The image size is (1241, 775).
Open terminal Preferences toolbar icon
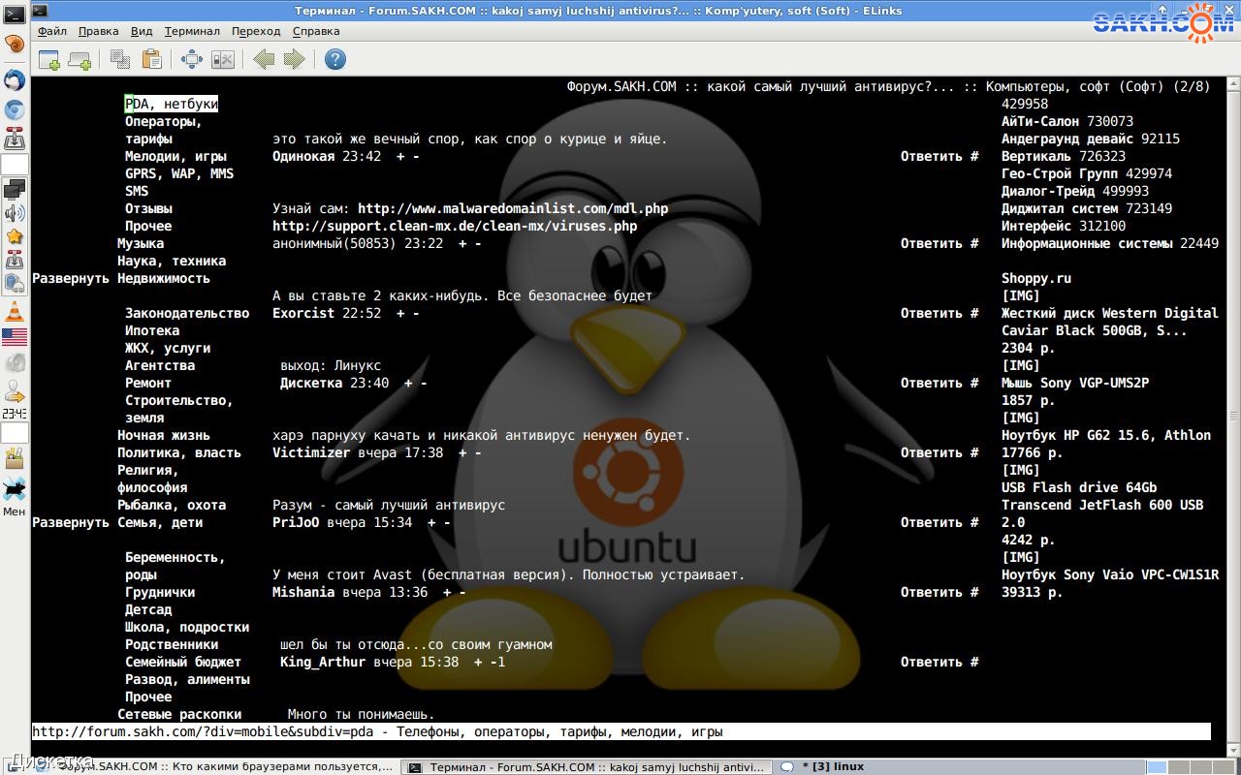[x=223, y=60]
